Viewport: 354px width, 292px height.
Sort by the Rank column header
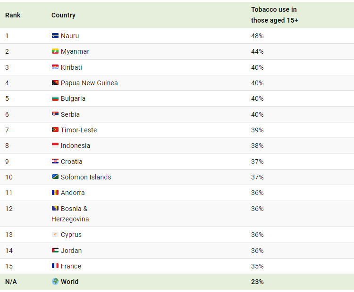pyautogui.click(x=13, y=15)
